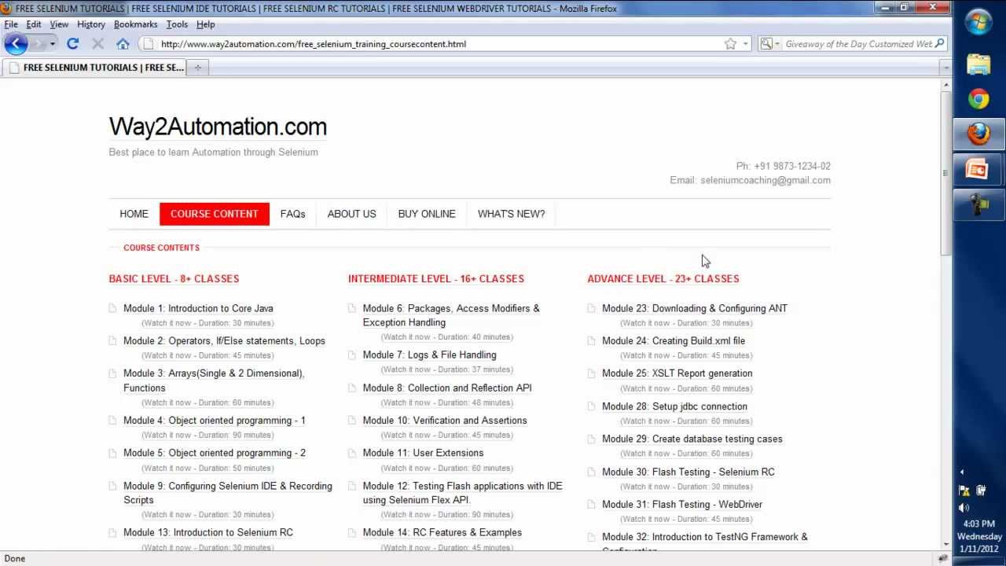This screenshot has height=566, width=1006.
Task: Click the Giveaway of the Day search box
Action: 858,44
